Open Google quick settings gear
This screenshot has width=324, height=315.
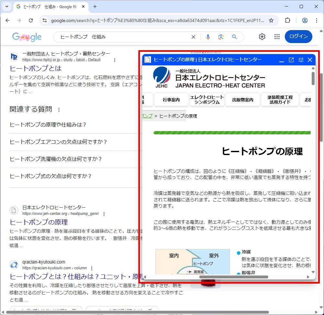(262, 37)
